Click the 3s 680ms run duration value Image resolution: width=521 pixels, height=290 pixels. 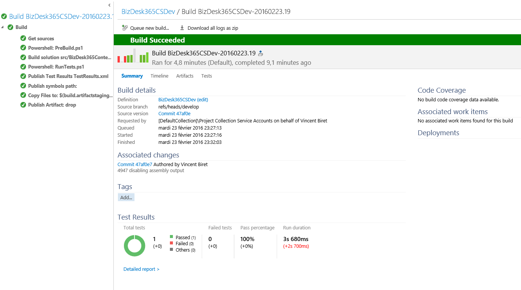pyautogui.click(x=296, y=239)
